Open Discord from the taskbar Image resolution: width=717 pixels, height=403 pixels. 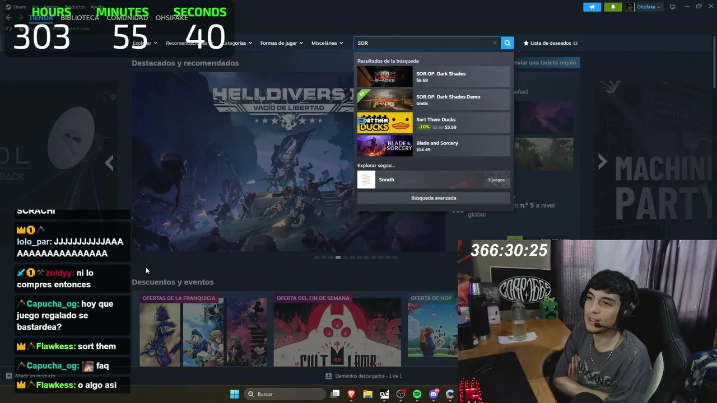(x=434, y=394)
